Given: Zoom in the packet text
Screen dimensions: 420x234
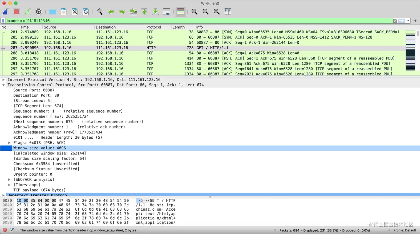Looking at the screenshot, I should coord(194,12).
